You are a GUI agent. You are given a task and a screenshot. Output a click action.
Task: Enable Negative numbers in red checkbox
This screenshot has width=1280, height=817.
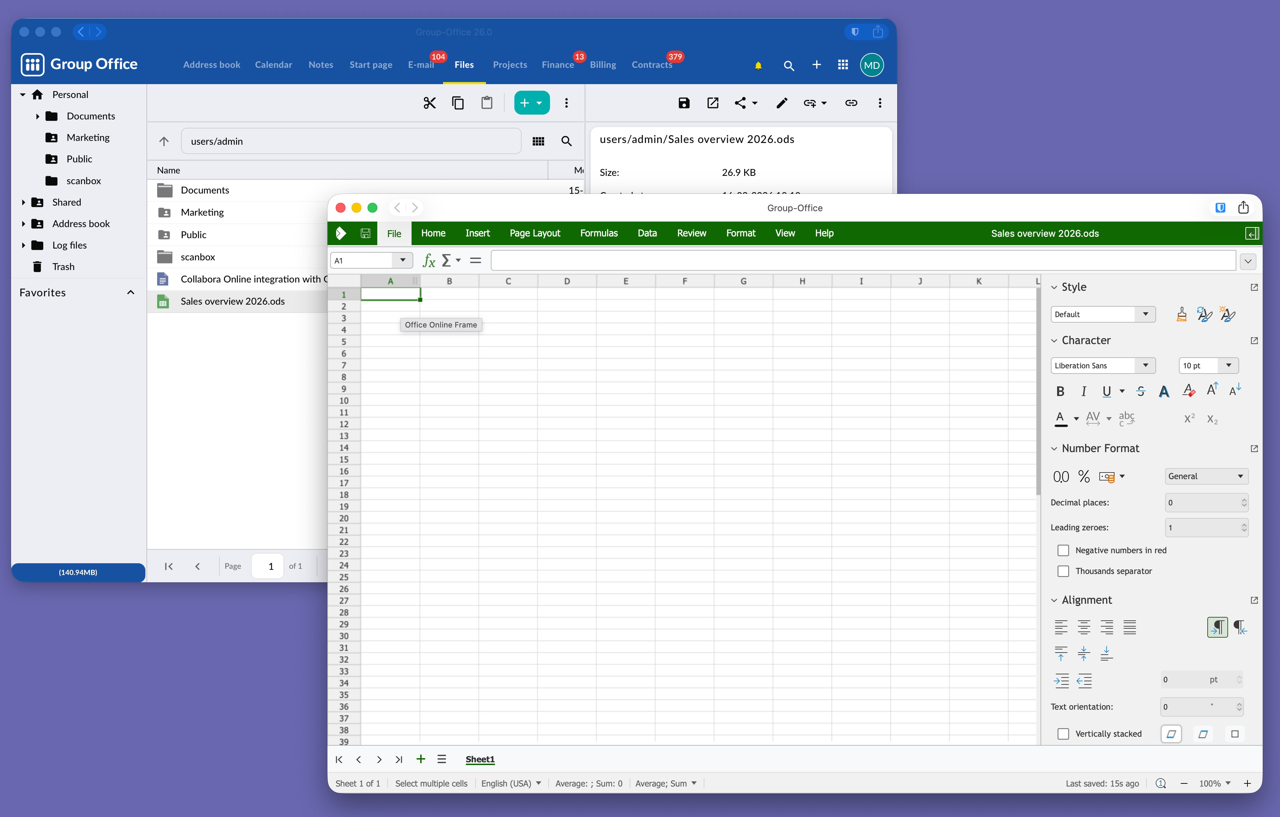(1063, 550)
